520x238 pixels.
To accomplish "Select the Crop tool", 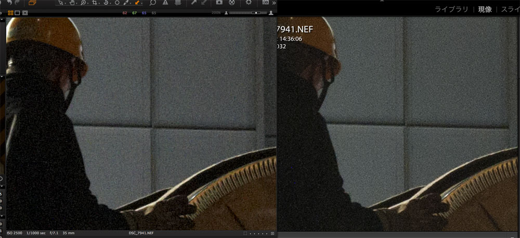I will tap(95, 3).
